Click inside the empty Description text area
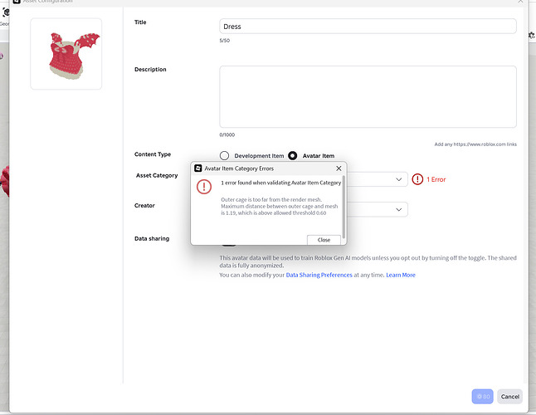The image size is (536, 415). coord(368,97)
